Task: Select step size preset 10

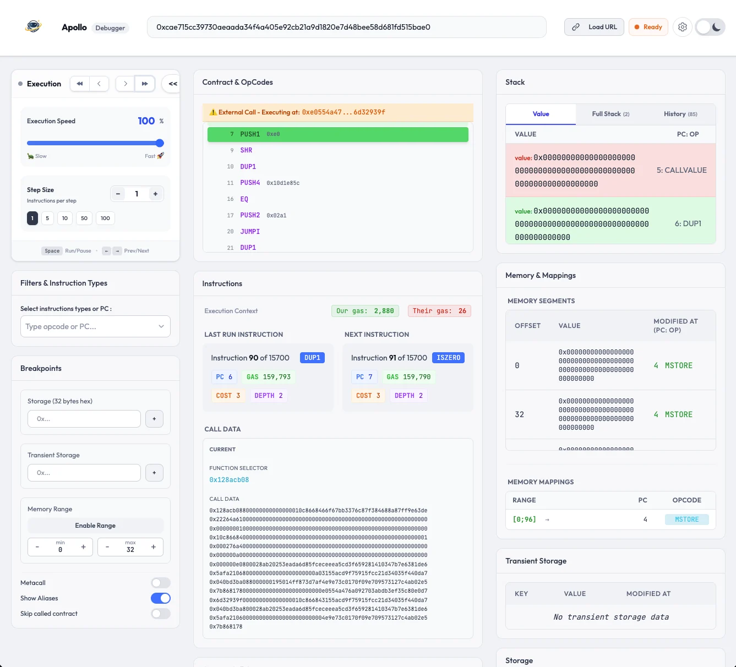Action: pos(65,218)
